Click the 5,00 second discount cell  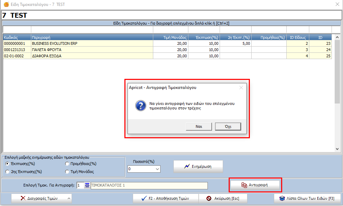tap(236, 43)
